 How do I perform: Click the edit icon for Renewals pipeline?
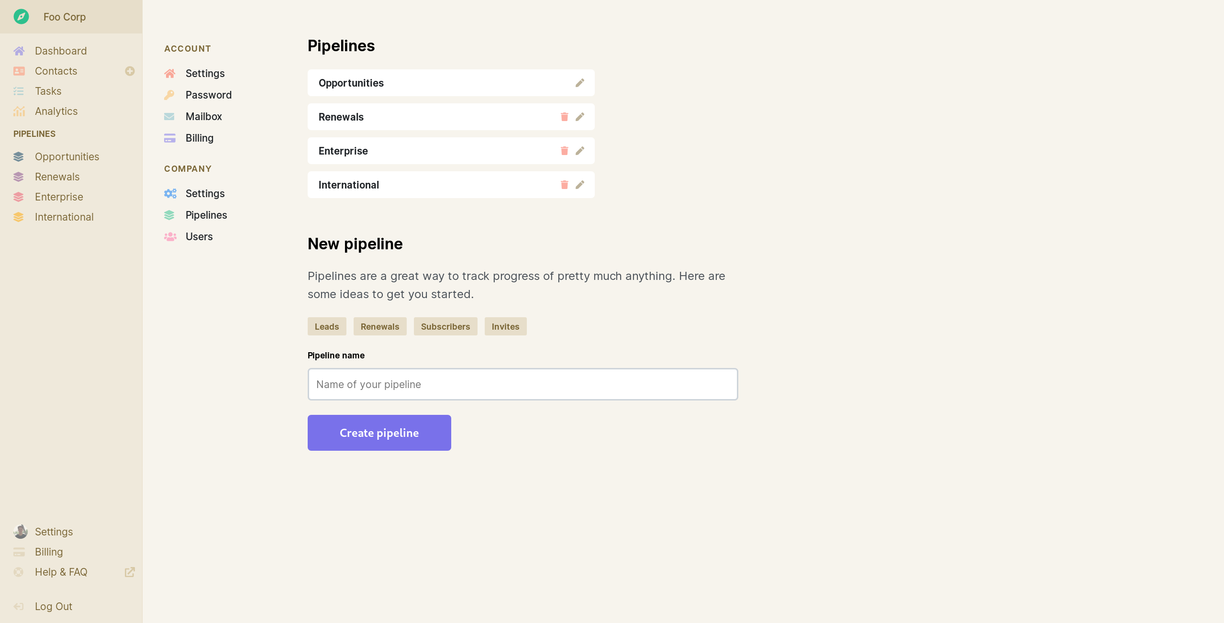(x=580, y=117)
